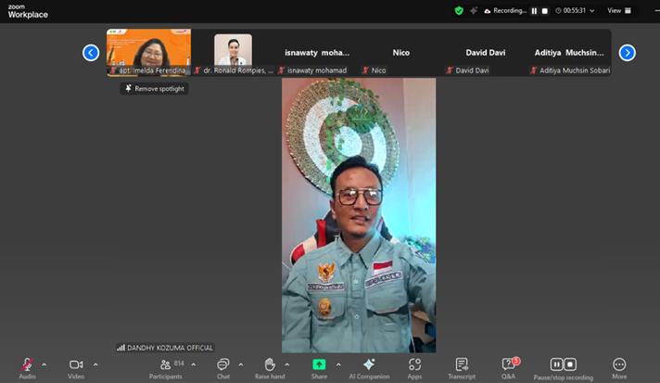Click muted mic icon on dr. Ronald Rompies tile
Viewport: 660px width, 383px height.
[197, 70]
